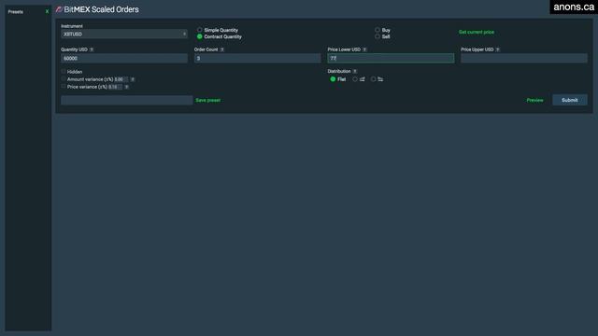Click the Preview link
598x336 pixels.
[x=534, y=100]
